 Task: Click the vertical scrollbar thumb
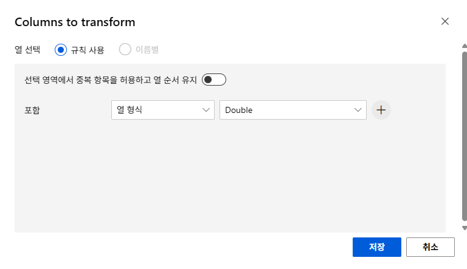pos(465,136)
